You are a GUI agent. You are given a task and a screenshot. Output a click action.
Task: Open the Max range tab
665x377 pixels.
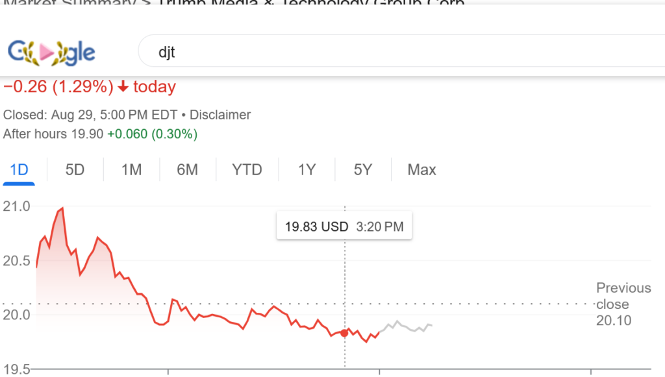[x=421, y=170]
